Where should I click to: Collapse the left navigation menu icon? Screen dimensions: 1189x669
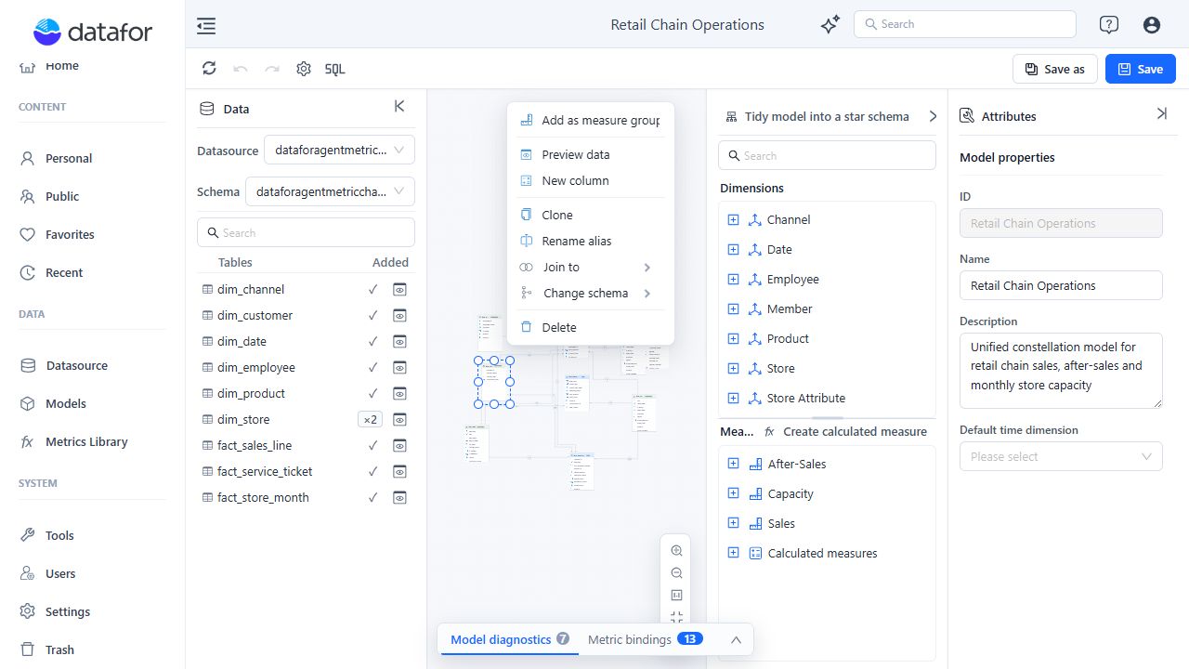[206, 26]
